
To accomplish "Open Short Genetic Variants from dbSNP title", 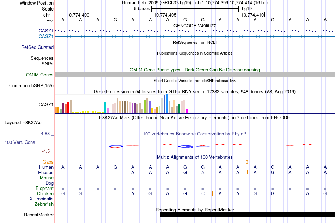I will click(195, 81).
